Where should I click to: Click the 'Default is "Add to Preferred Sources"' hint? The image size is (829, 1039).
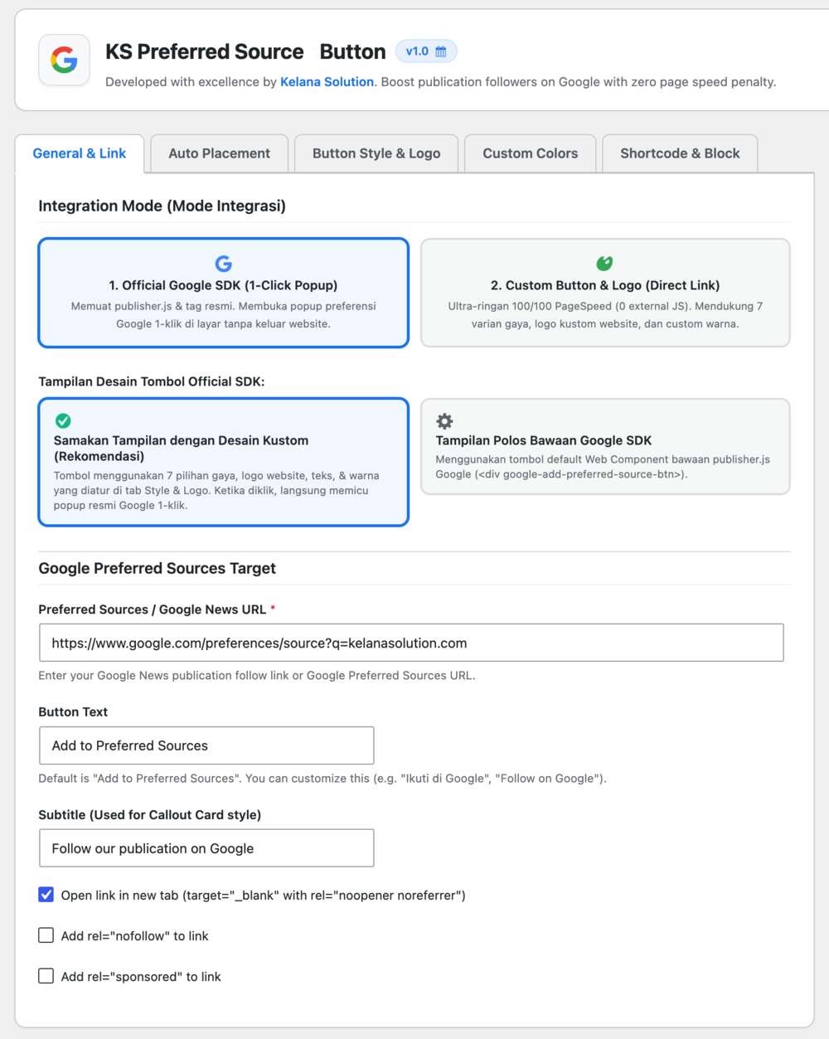click(322, 779)
